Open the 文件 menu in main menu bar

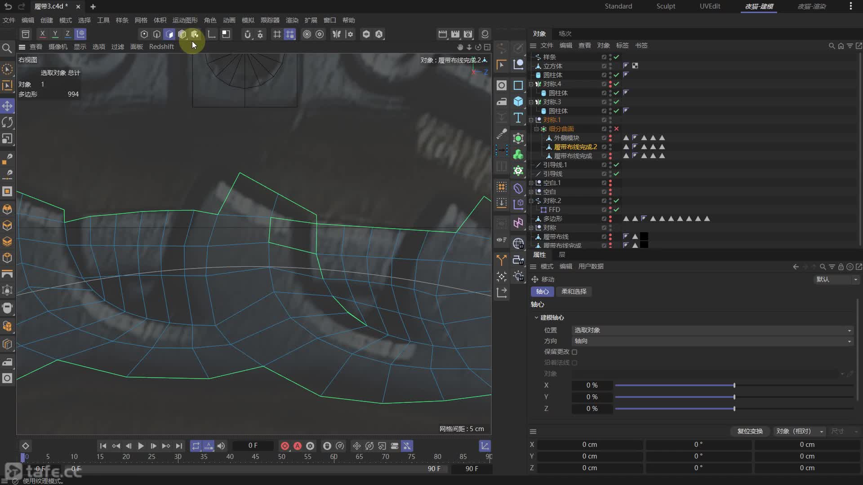pos(9,20)
